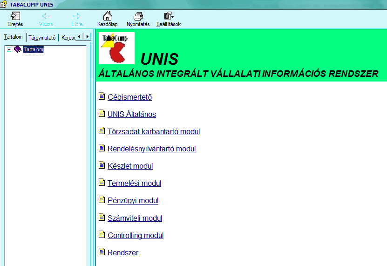Click page icon beside Rendszer link
The image size is (387, 266).
pos(102,252)
